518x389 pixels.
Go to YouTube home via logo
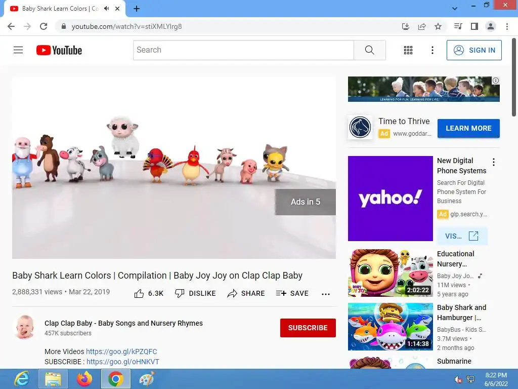click(59, 50)
